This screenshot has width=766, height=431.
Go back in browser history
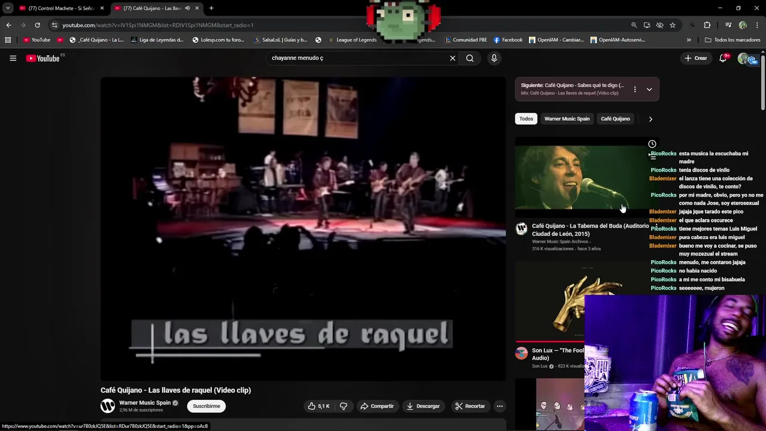pyautogui.click(x=8, y=25)
